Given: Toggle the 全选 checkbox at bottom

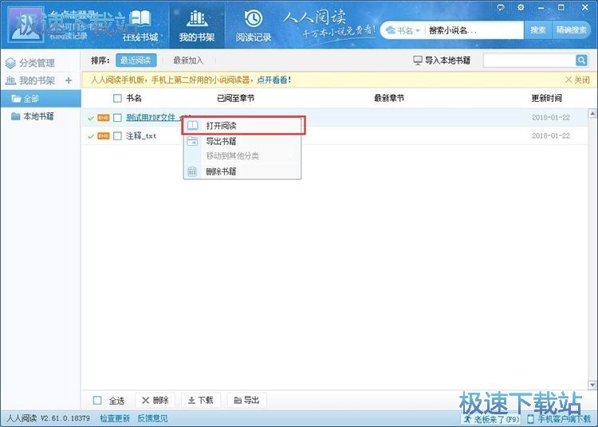Looking at the screenshot, I should (x=97, y=401).
